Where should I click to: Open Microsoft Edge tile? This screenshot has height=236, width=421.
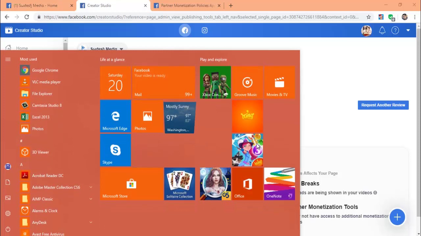click(x=115, y=116)
